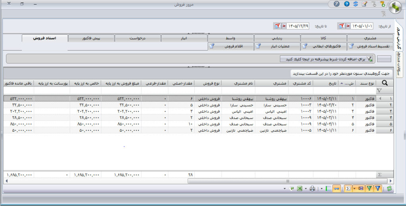The width and height of the screenshot is (406, 206).
Task: Click the green application orb logo
Action: (x=395, y=7)
